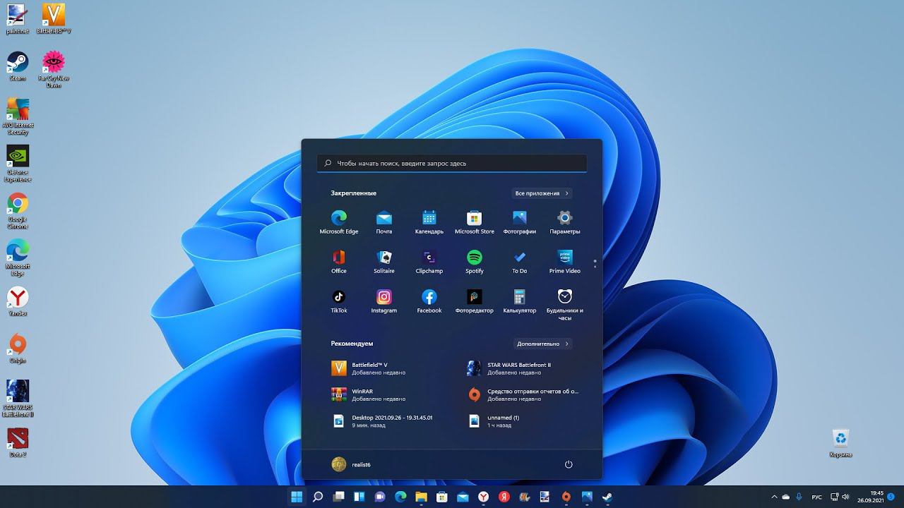Open pinned Microsoft Edge in Start menu
Viewport: 904px width, 508px height.
(x=339, y=222)
